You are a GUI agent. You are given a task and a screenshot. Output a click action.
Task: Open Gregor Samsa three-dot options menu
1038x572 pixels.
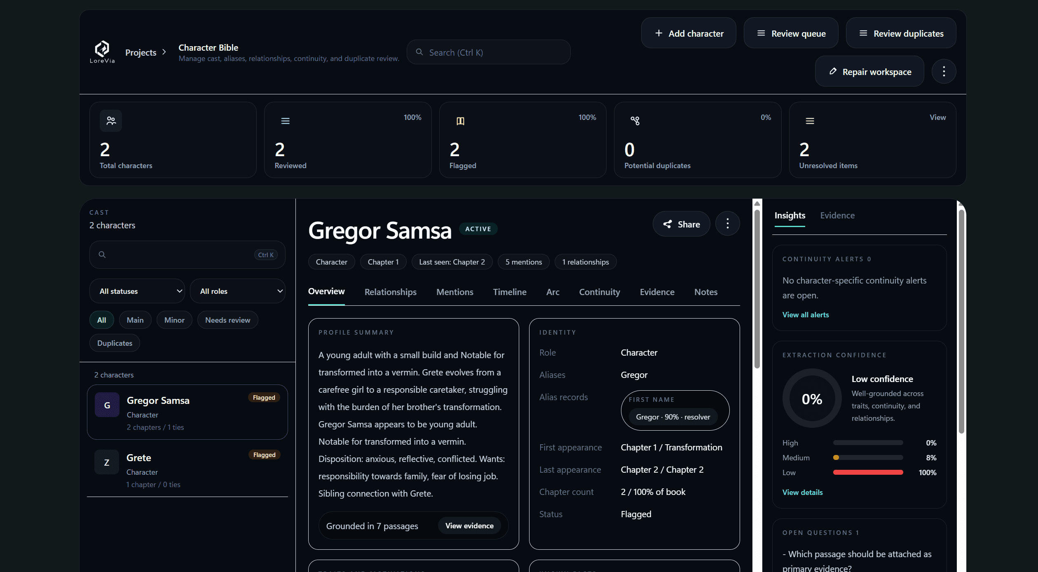click(728, 224)
